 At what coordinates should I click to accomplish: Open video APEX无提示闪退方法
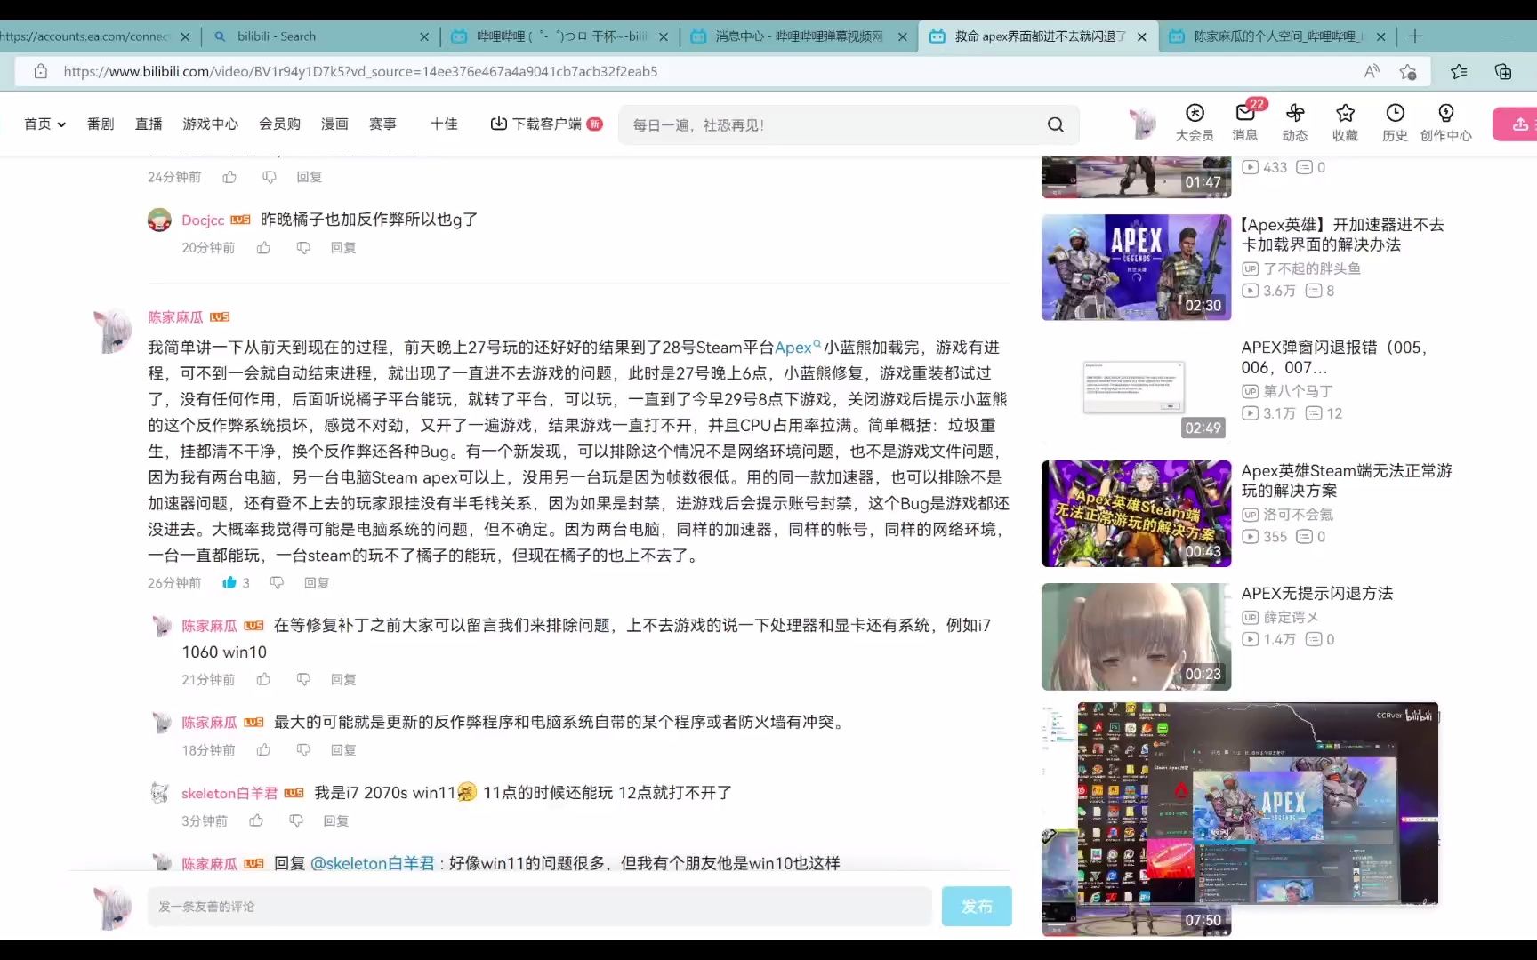point(1317,593)
